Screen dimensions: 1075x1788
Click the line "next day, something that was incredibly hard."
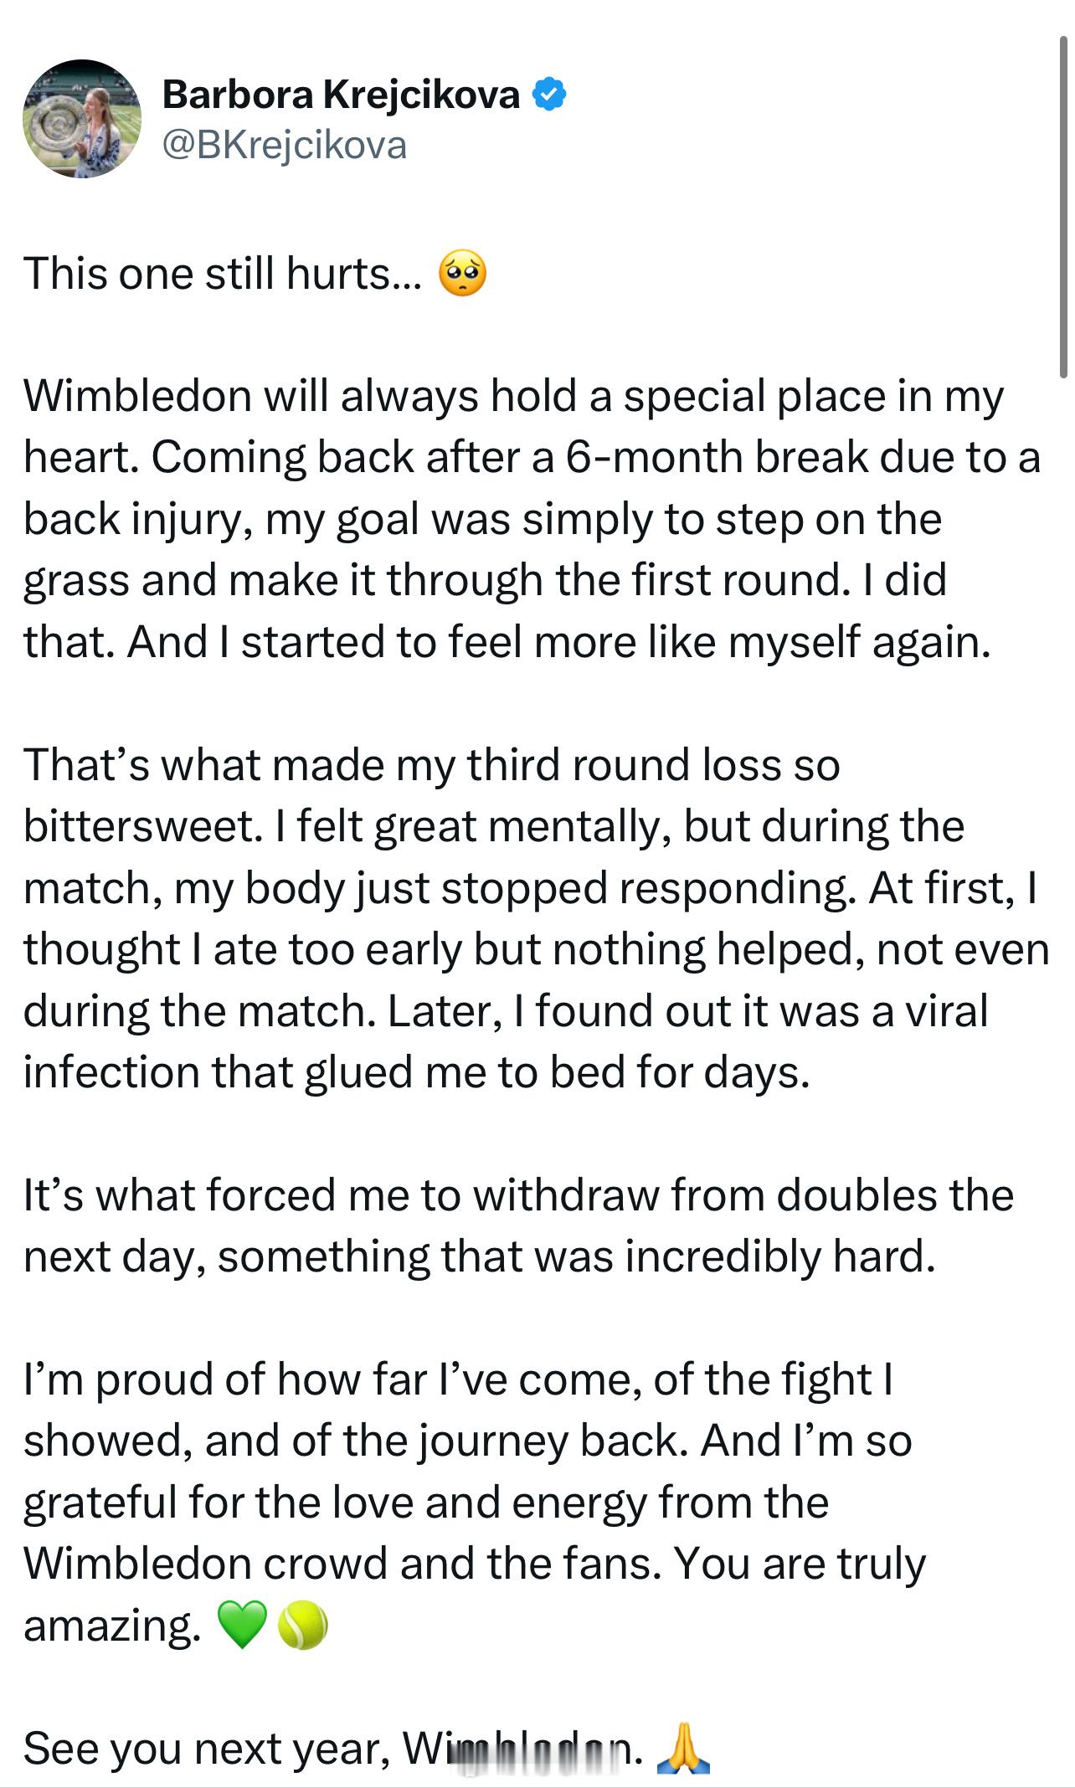[x=479, y=1256]
